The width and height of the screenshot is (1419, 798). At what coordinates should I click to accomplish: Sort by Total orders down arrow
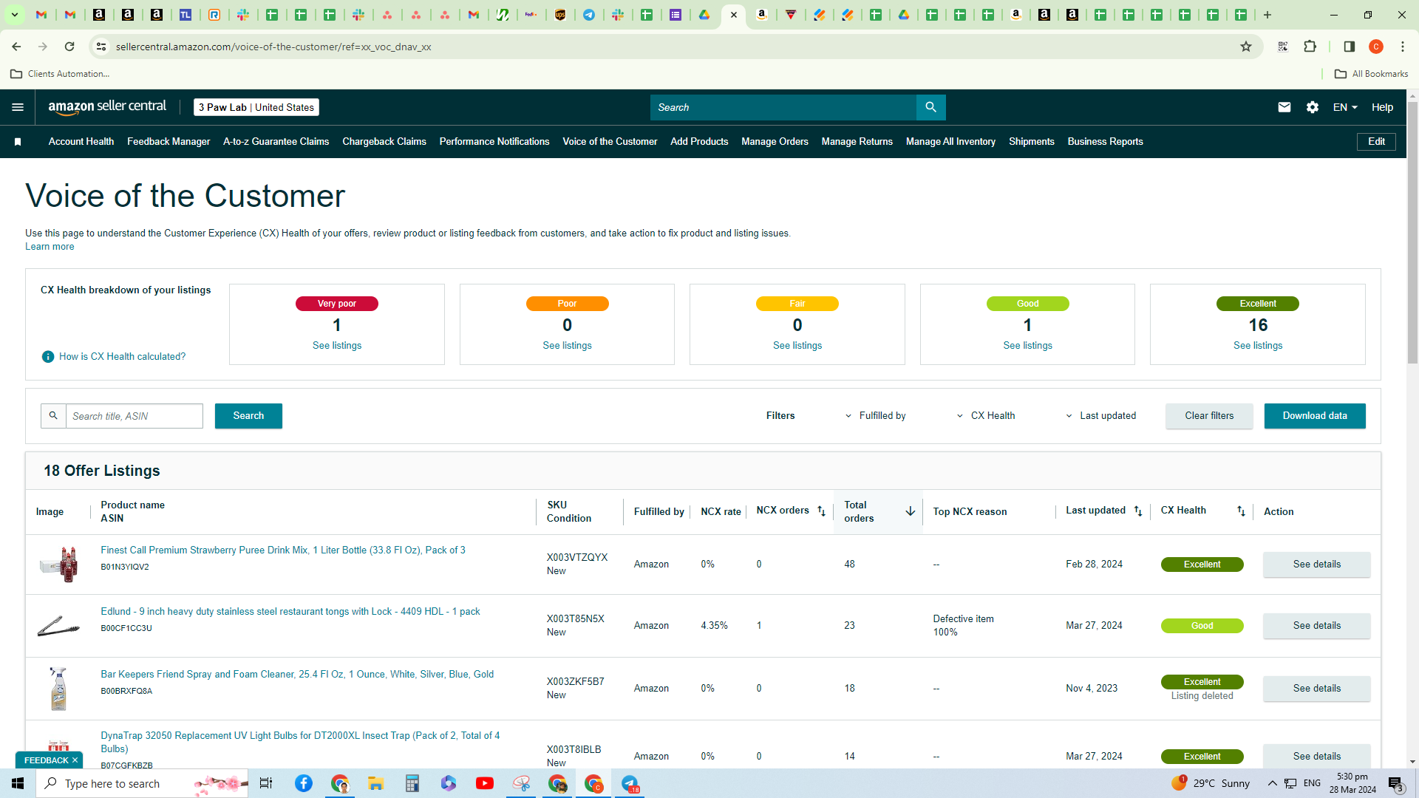click(911, 511)
